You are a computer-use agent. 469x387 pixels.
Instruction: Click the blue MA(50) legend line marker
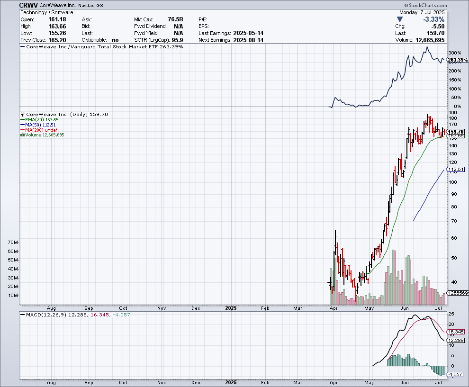click(x=22, y=125)
